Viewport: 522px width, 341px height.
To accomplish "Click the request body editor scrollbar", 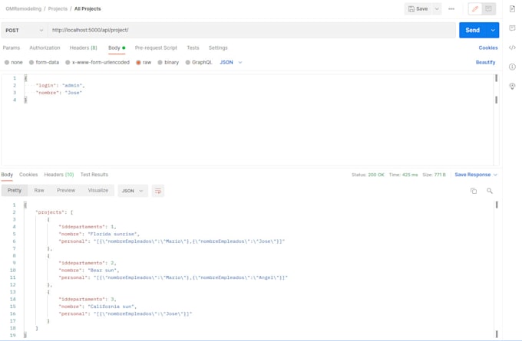I will point(497,89).
